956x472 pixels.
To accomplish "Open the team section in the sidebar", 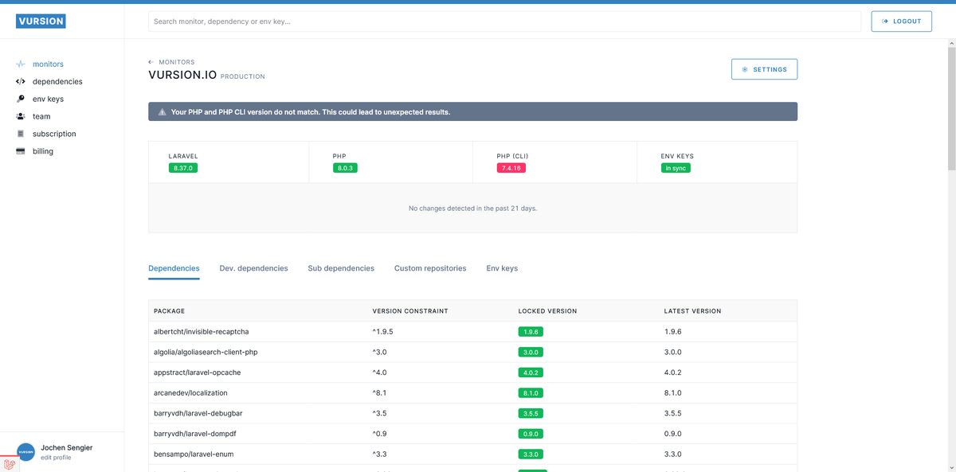I will (x=41, y=116).
